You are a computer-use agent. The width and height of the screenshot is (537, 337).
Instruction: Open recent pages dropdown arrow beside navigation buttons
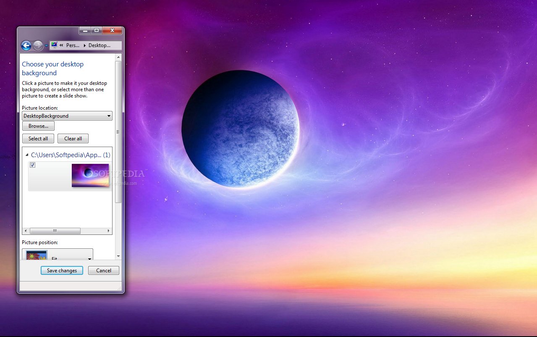[46, 46]
